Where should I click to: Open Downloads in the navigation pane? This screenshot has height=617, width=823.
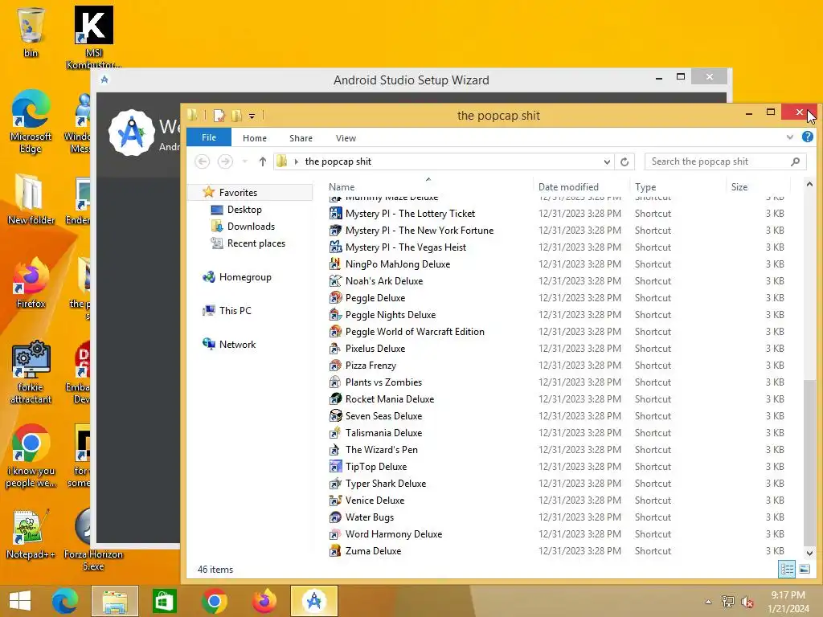pos(251,227)
